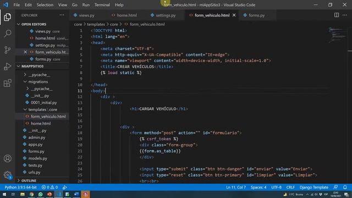Close form_vehiculo.html in Open Editors
Viewport: 352px width, 198px height.
[x=25, y=52]
